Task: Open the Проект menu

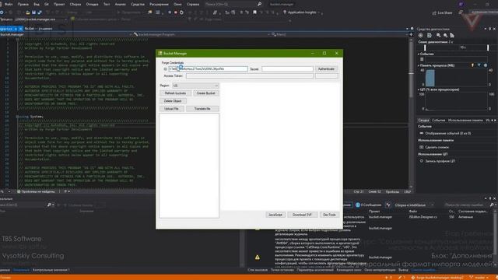Action: tap(59, 5)
